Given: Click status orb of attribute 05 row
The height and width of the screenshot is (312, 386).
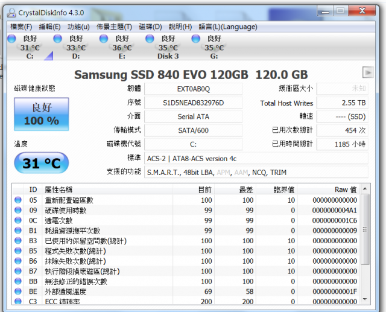Looking at the screenshot, I should pos(18,200).
